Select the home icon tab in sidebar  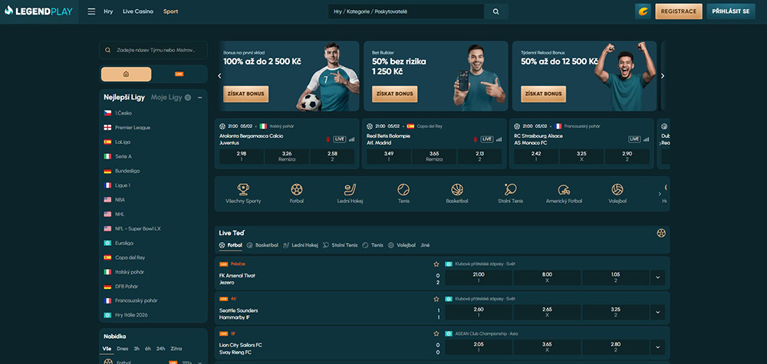(127, 74)
